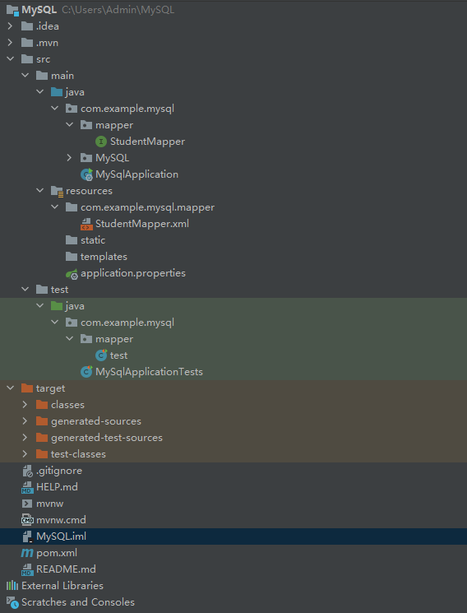Expand the test-classes folder
This screenshot has height=613, width=467.
[x=25, y=454]
